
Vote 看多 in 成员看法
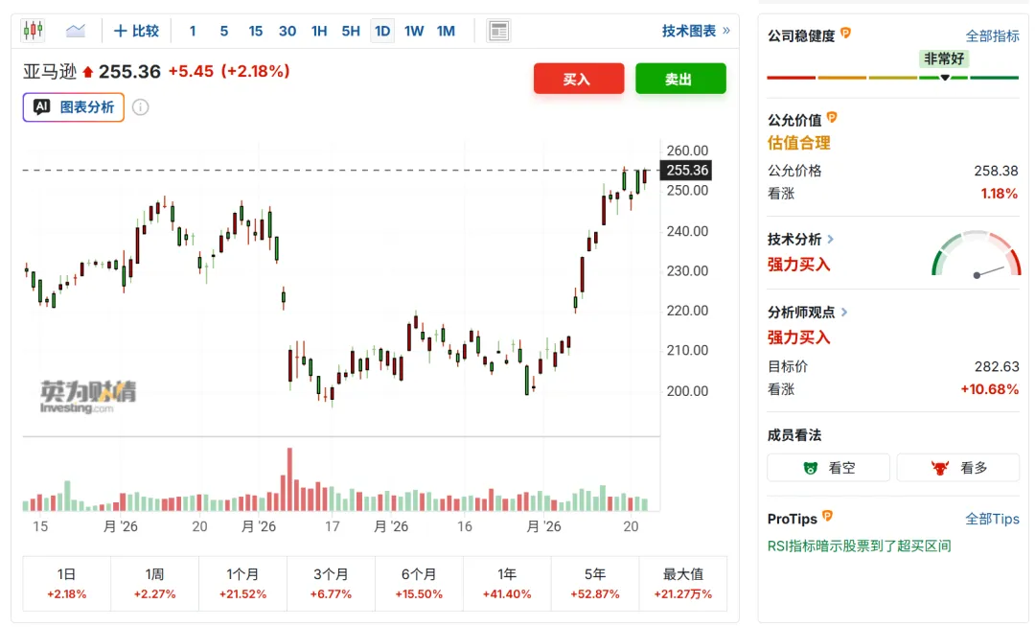click(x=957, y=468)
